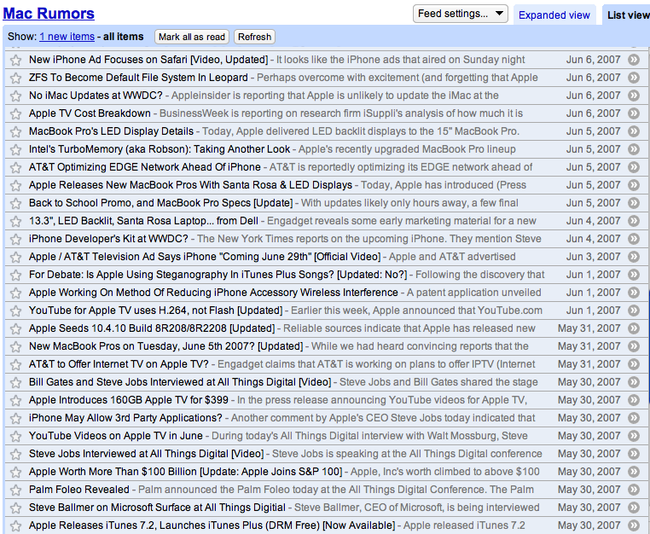Open original arrow icon for 'ZFS To Become Default'
Image resolution: width=650 pixels, height=534 pixels.
(x=634, y=78)
